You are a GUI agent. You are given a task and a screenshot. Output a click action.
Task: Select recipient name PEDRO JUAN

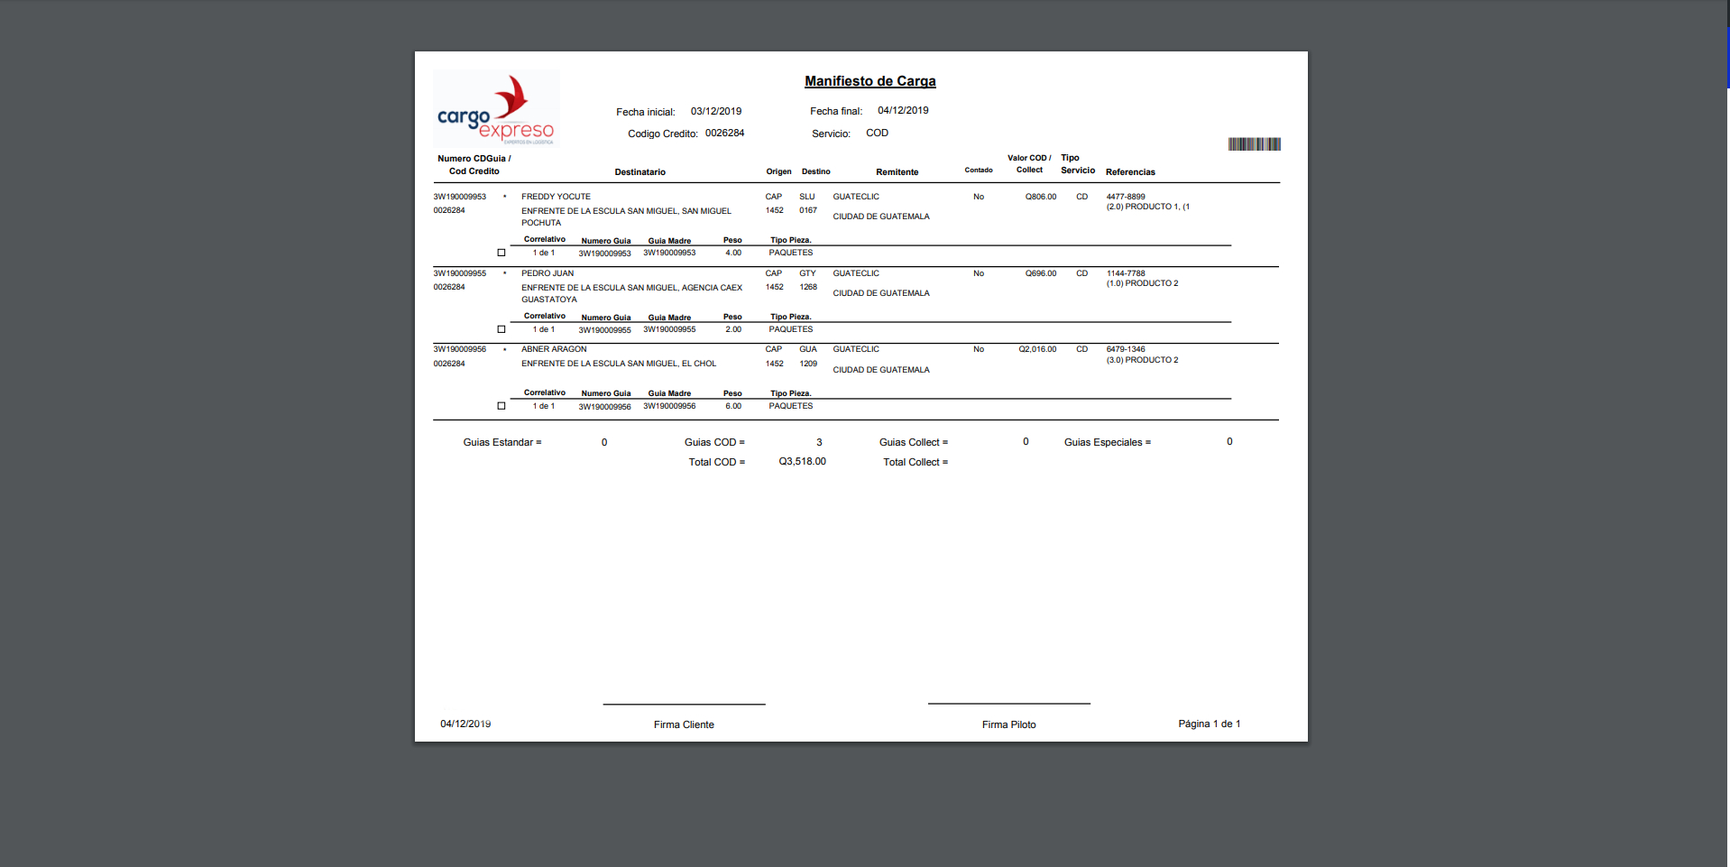[x=548, y=273]
